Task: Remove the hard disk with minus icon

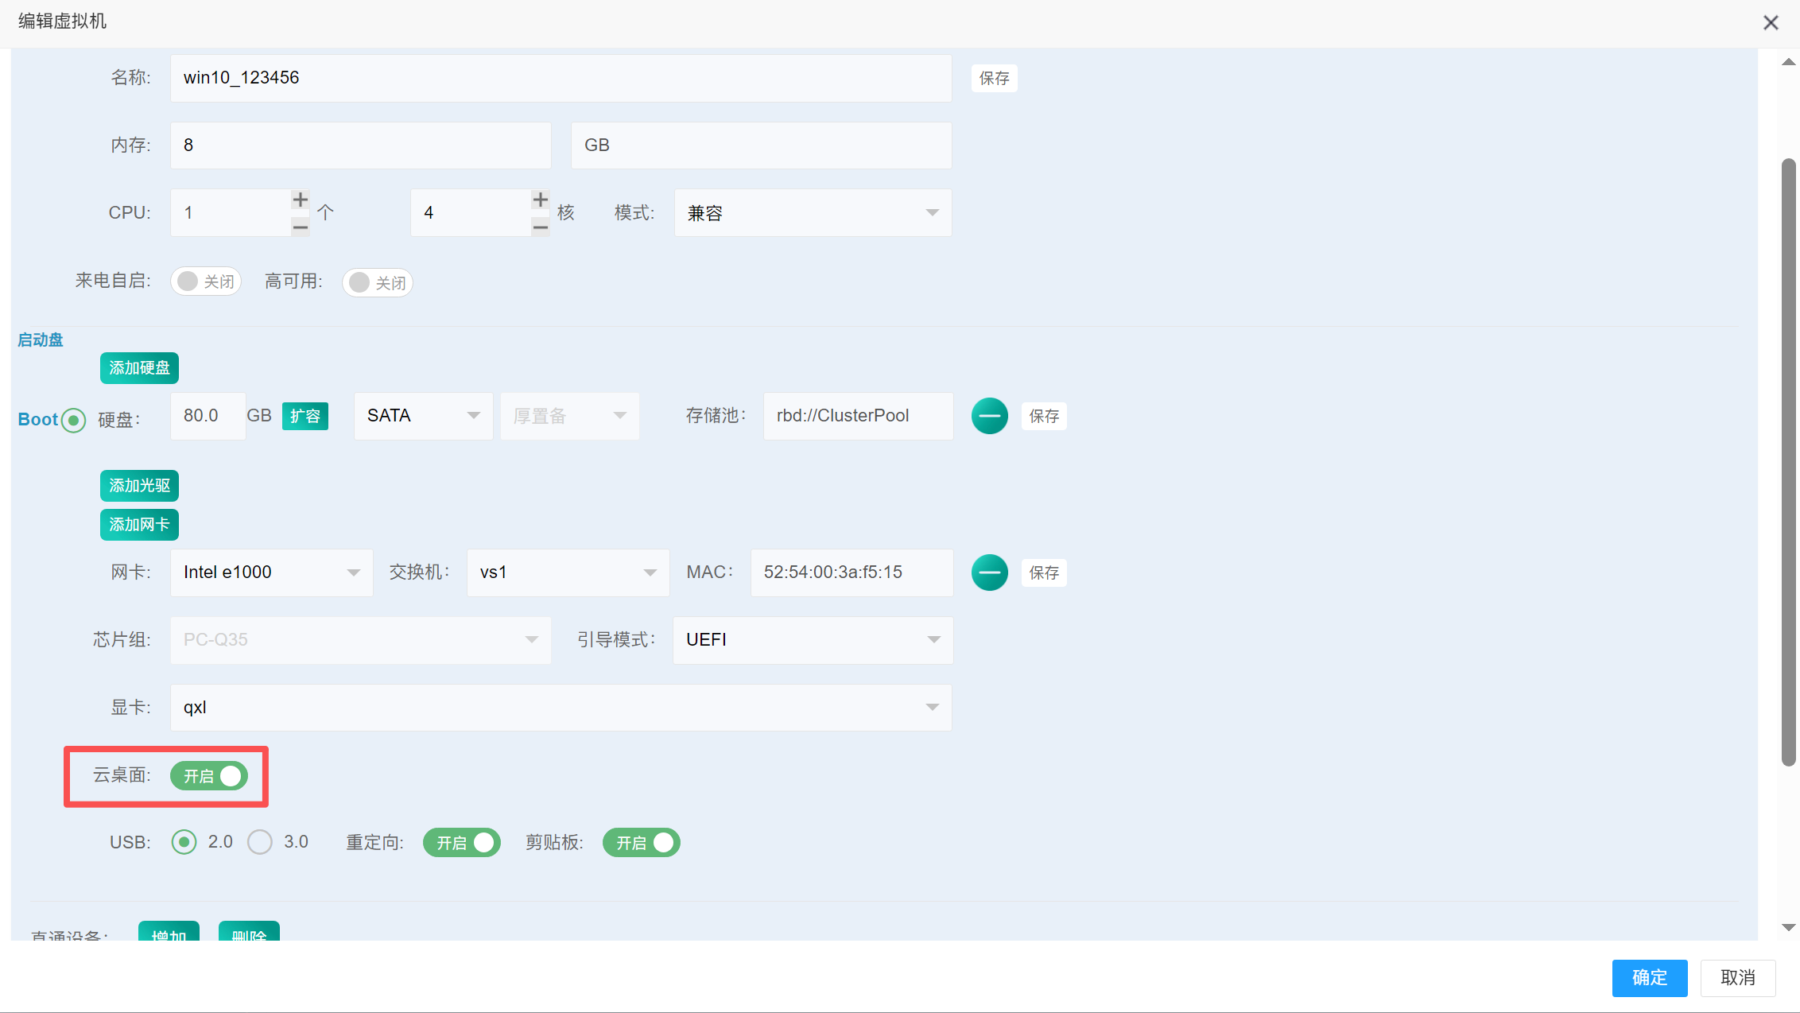Action: pos(989,416)
